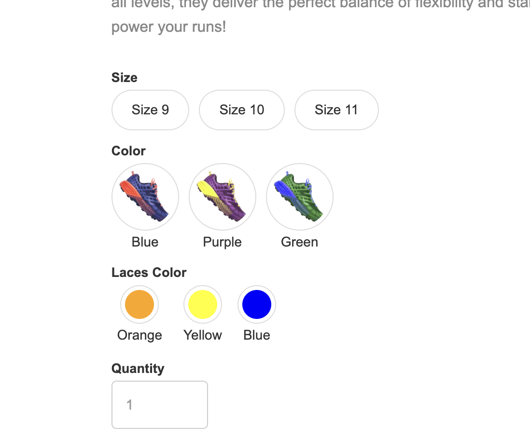530x440 pixels.
Task: Click the Orange laces label text
Action: [139, 336]
